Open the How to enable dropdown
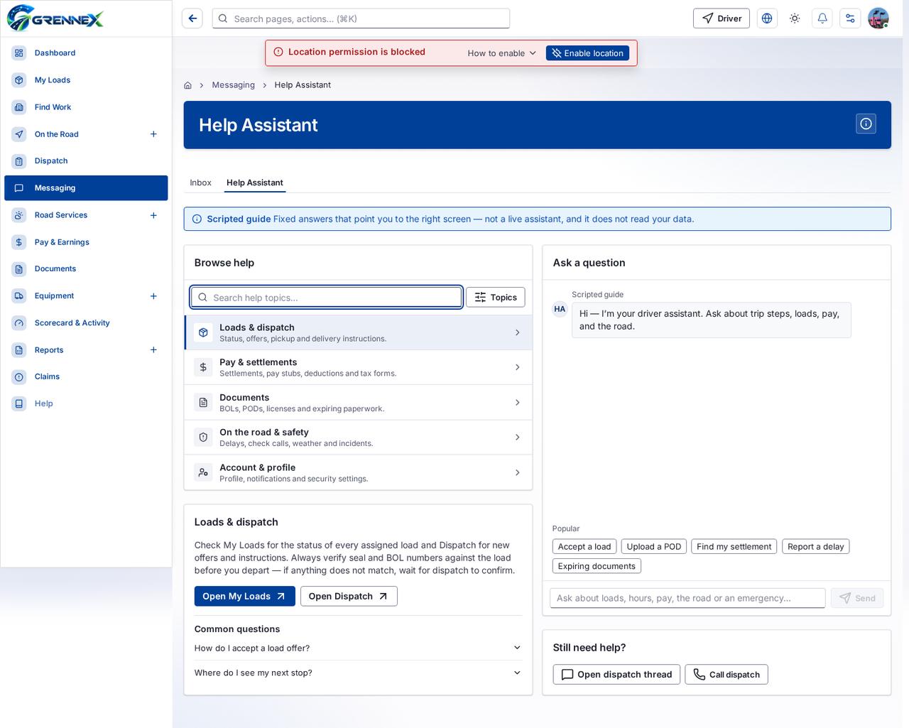 501,53
